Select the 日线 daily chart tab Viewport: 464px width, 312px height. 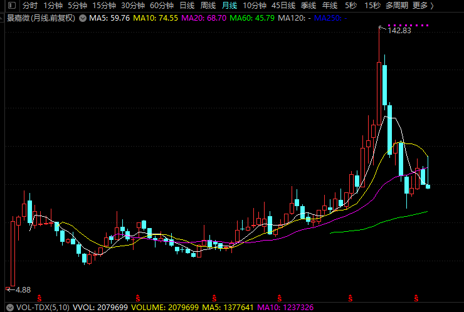tap(187, 6)
